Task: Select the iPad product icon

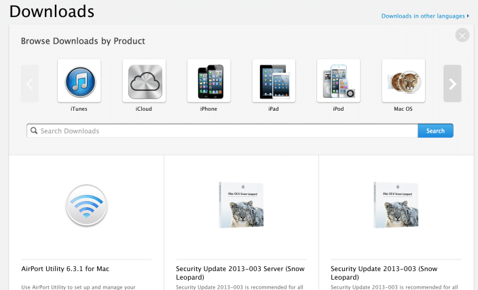Action: coord(274,81)
